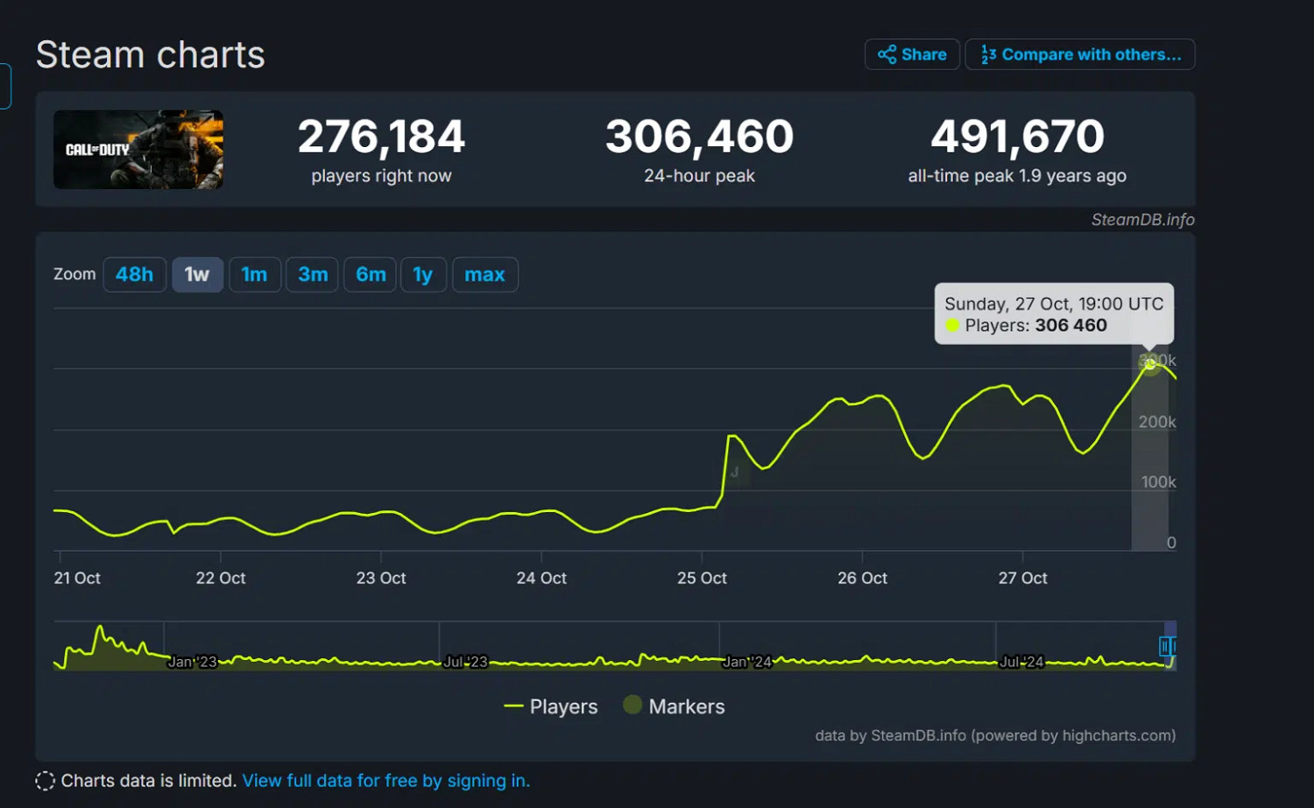This screenshot has width=1314, height=808.
Task: Open View full data by signing in link
Action: (x=385, y=781)
